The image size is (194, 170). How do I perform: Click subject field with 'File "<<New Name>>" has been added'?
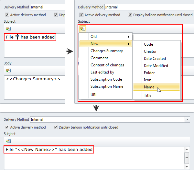[x=49, y=150]
